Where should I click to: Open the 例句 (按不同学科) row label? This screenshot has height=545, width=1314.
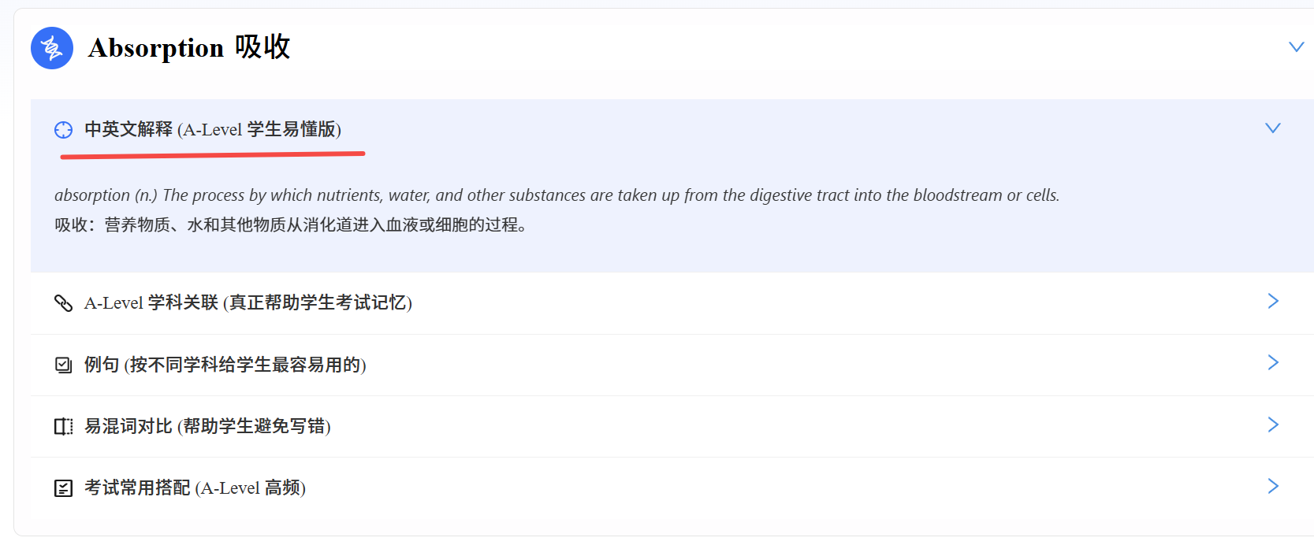[x=225, y=365]
